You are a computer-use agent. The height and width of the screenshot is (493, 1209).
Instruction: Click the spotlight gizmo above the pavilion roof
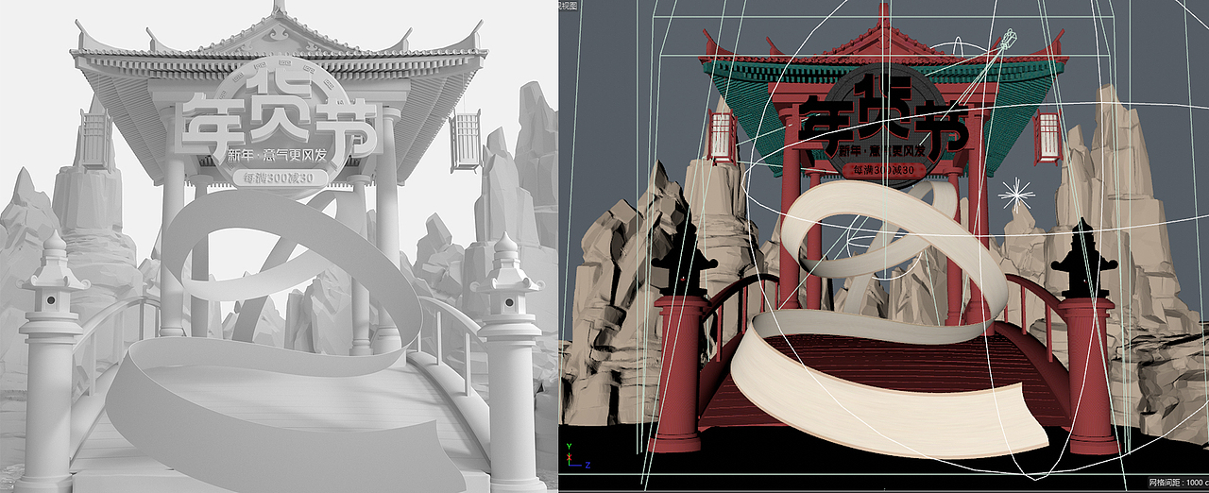(x=1010, y=40)
